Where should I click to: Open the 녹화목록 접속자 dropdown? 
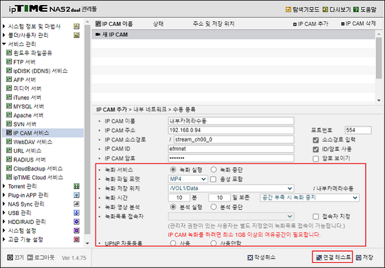pos(231,216)
